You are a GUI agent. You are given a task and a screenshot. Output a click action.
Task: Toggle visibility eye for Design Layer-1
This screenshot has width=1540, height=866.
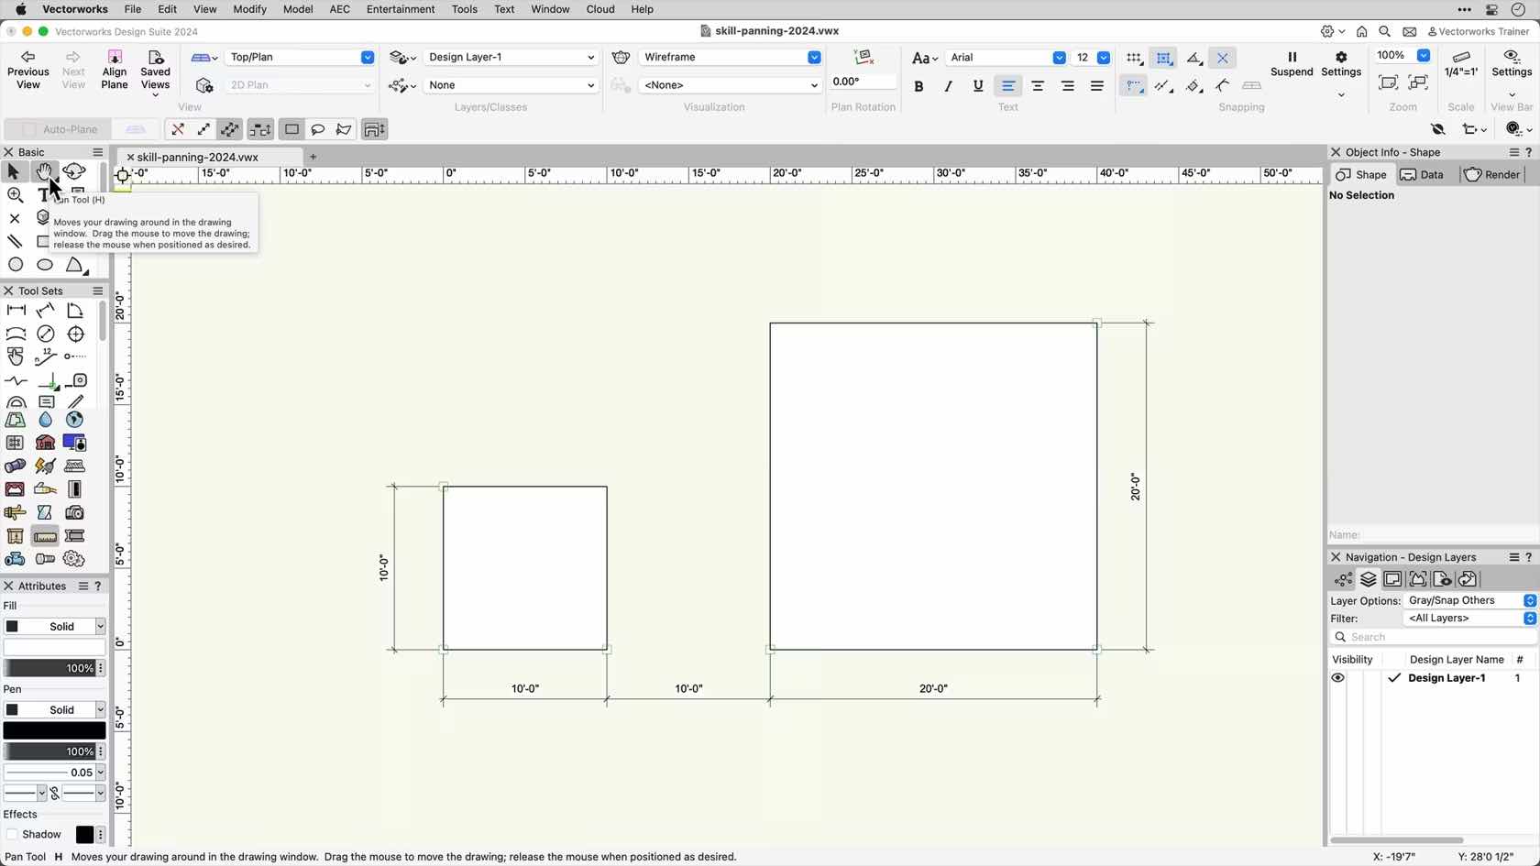click(x=1337, y=678)
